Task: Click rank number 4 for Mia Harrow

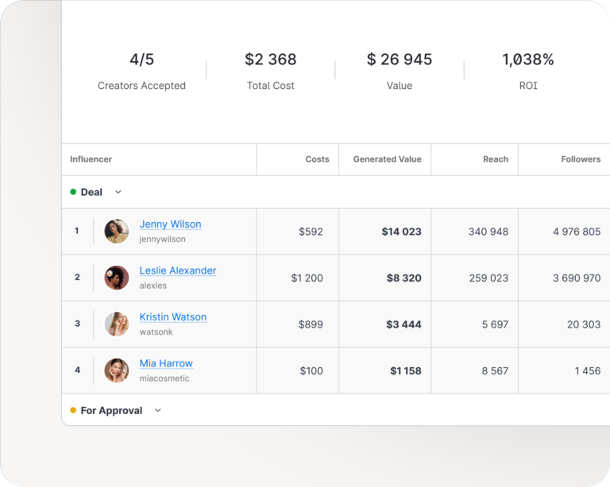Action: pyautogui.click(x=77, y=370)
